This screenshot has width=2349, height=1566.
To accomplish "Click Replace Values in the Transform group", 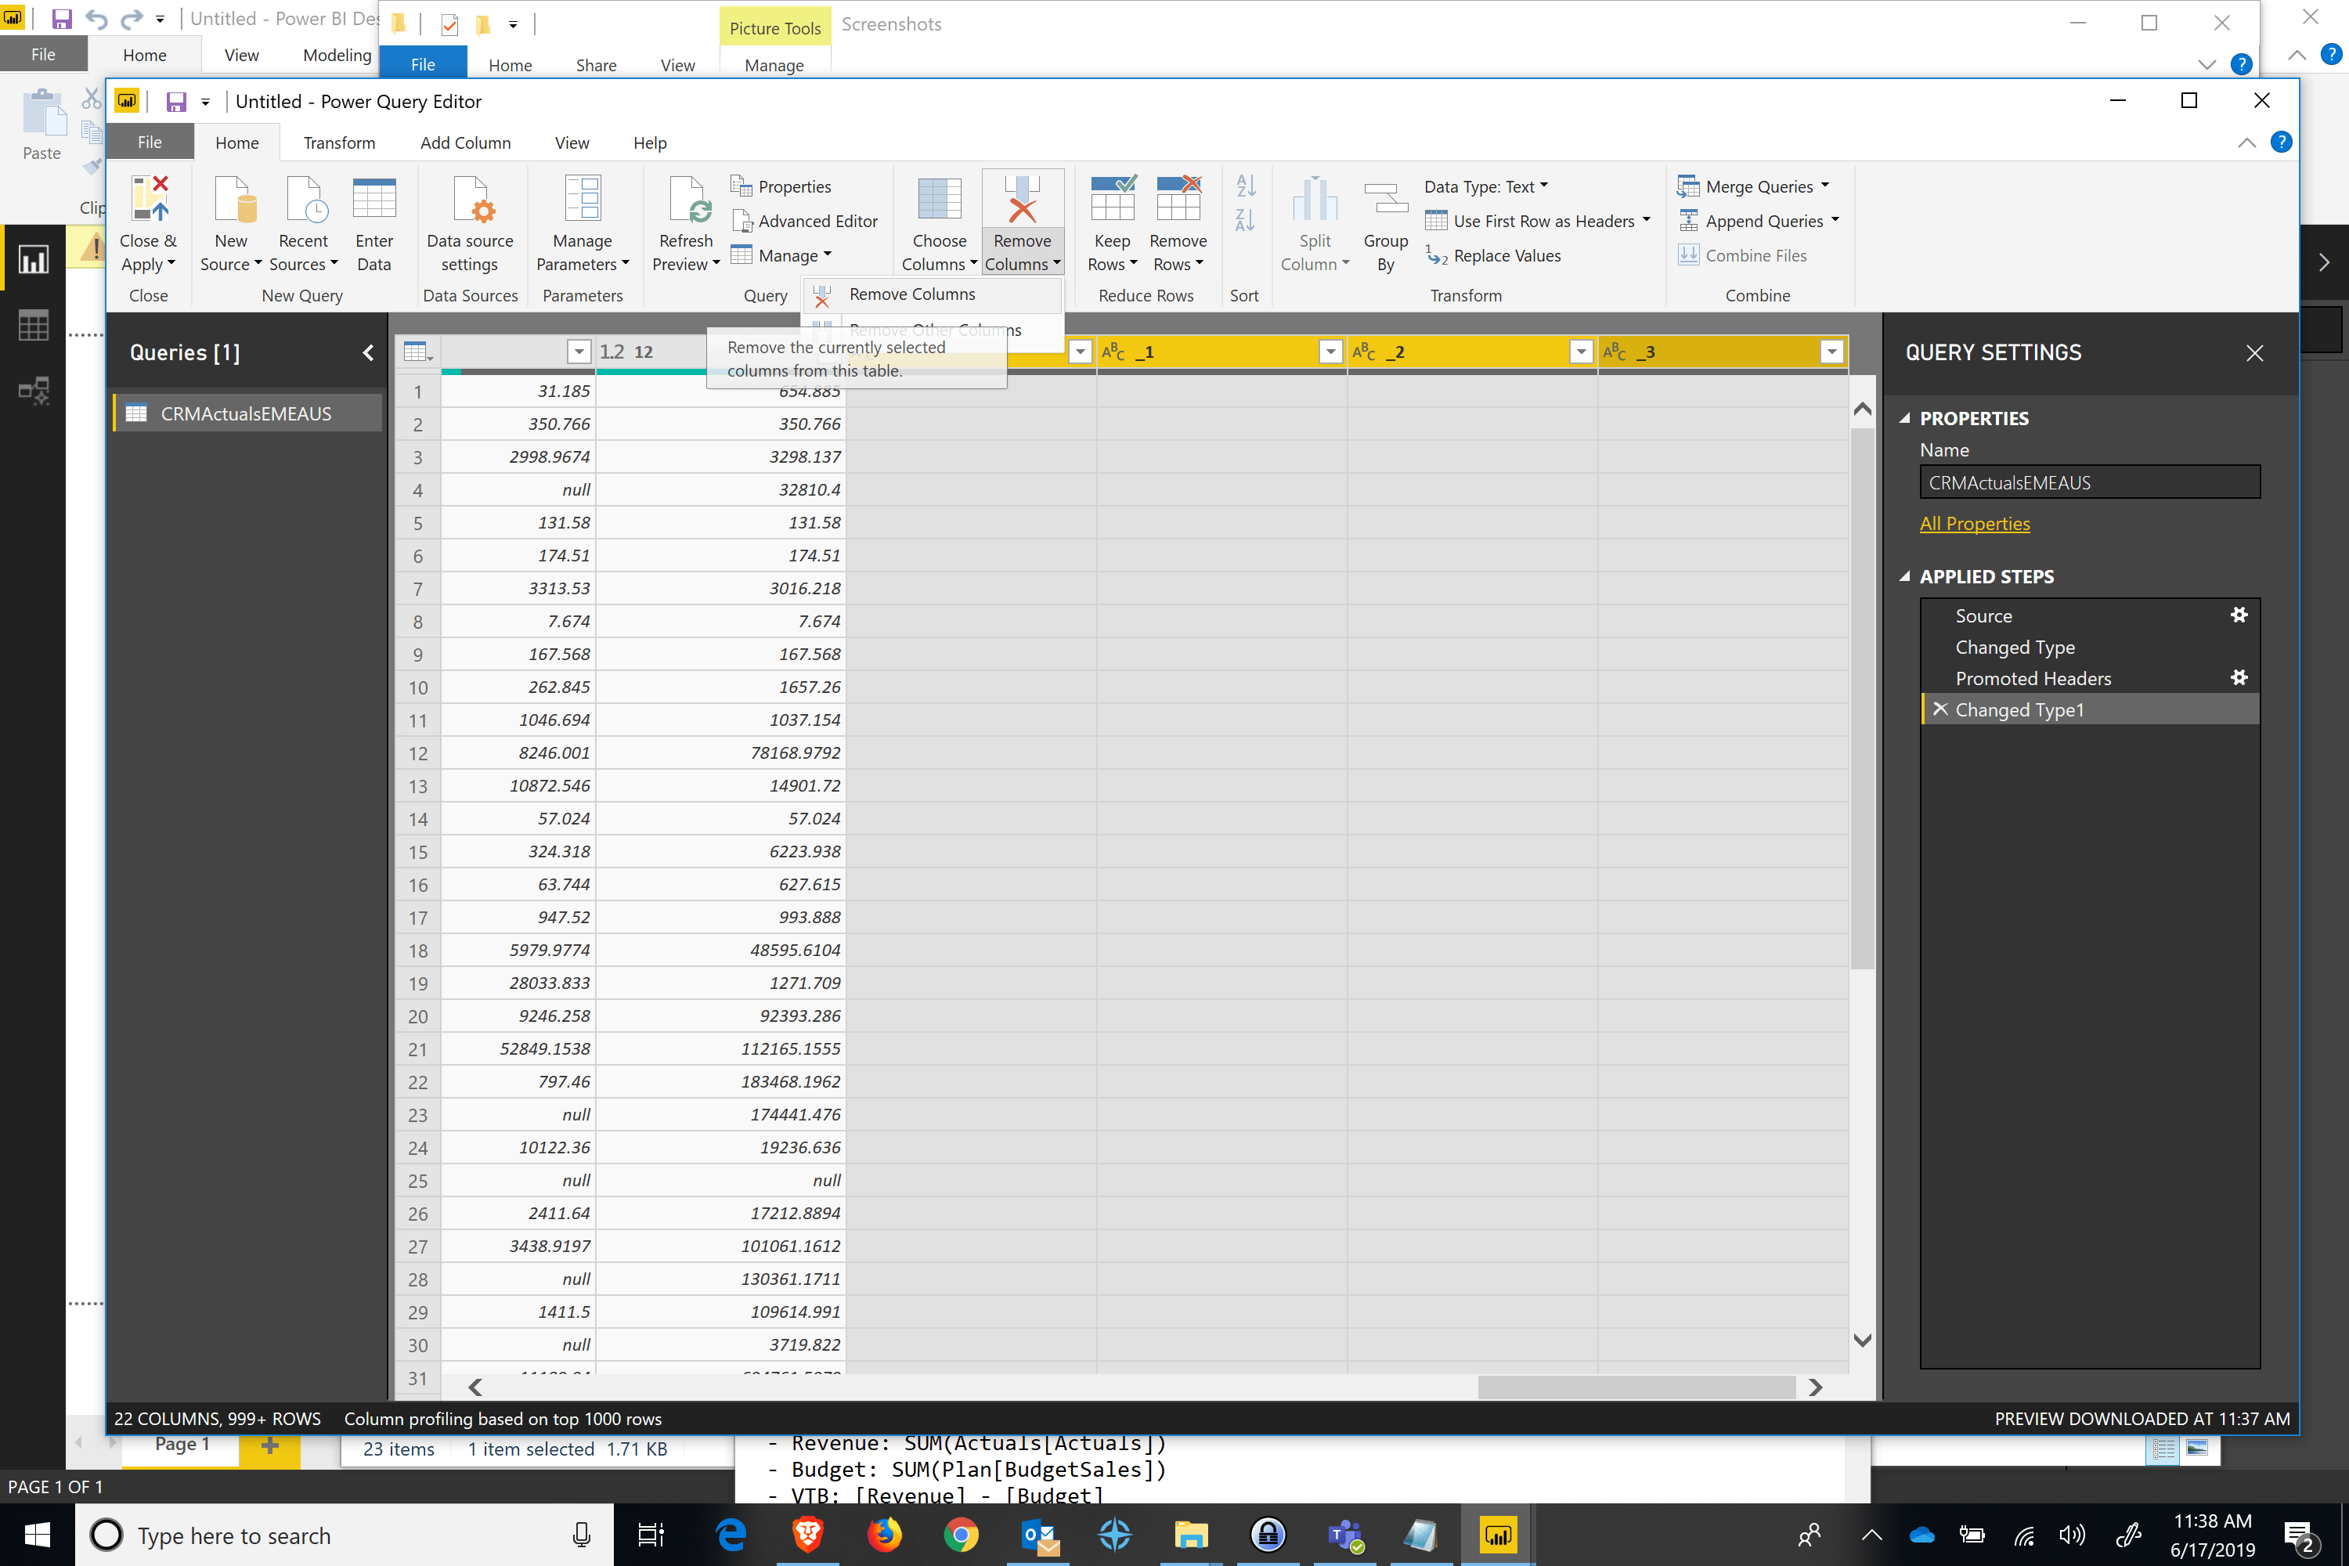I will point(1505,256).
